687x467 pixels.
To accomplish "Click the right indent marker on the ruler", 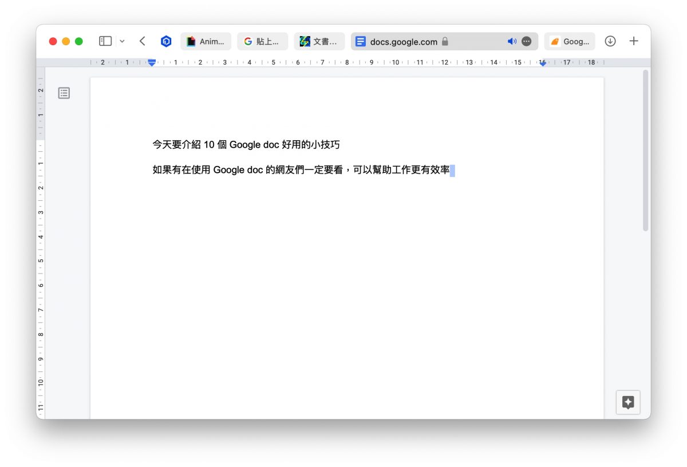I will click(x=543, y=64).
